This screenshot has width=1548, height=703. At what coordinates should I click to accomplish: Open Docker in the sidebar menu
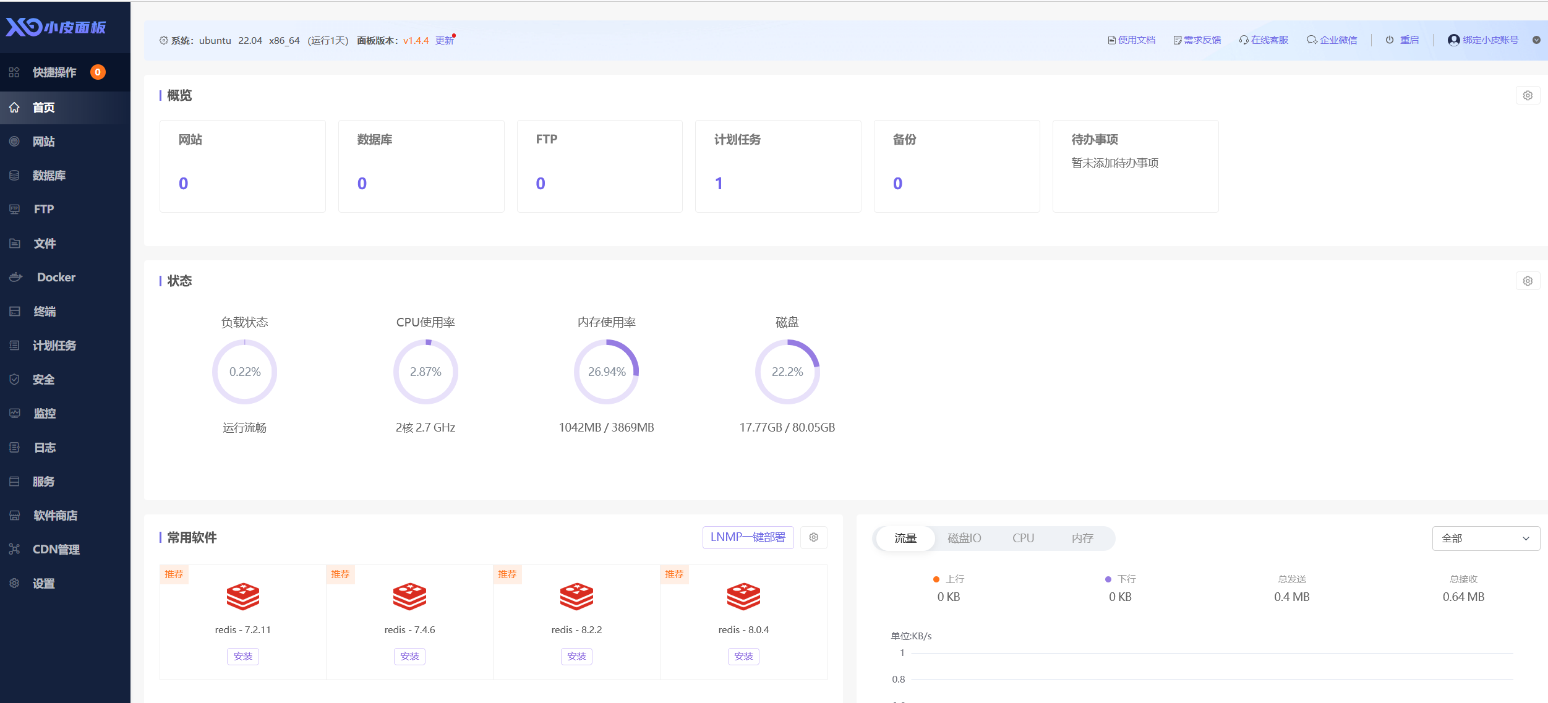coord(65,278)
